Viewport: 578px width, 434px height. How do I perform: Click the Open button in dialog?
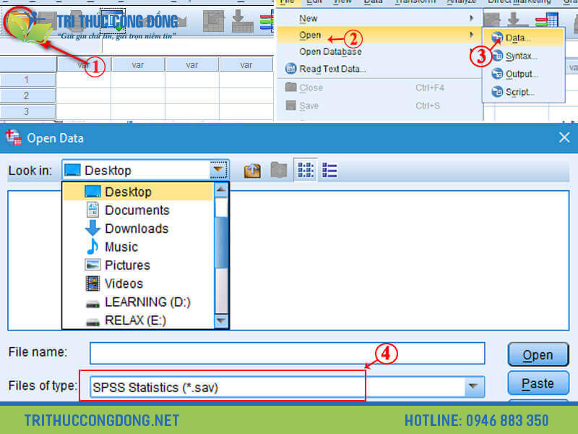click(x=538, y=354)
